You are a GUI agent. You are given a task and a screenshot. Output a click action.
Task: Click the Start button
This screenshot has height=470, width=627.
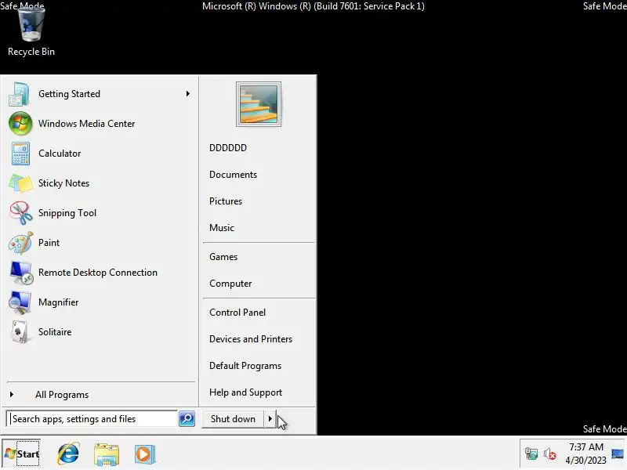(22, 454)
